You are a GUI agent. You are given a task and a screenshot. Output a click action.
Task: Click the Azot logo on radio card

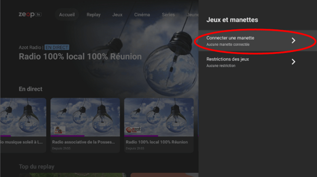tap(133, 130)
